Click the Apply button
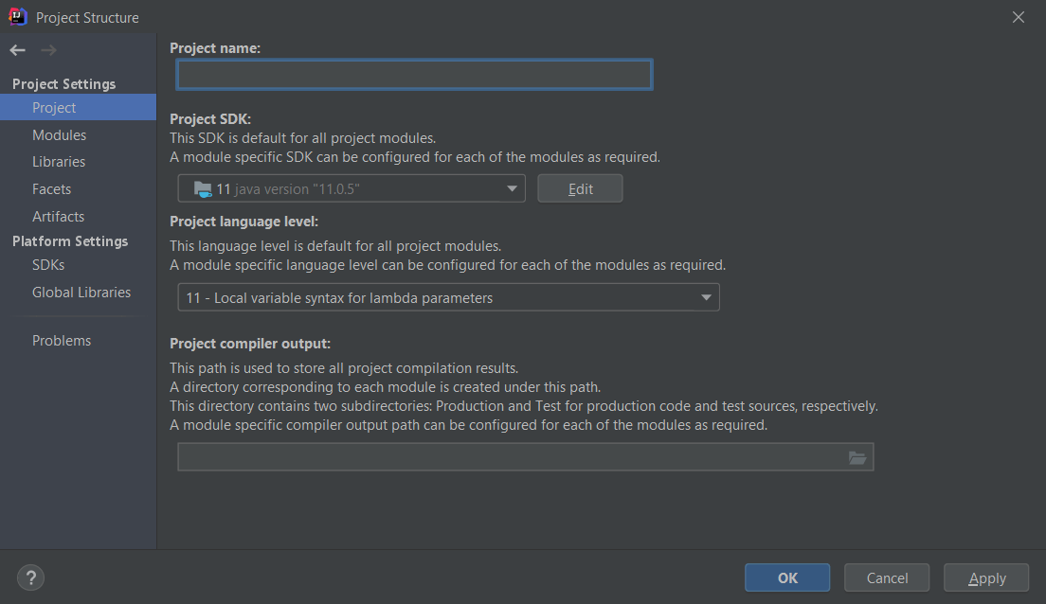Viewport: 1046px width, 604px height. 986,577
